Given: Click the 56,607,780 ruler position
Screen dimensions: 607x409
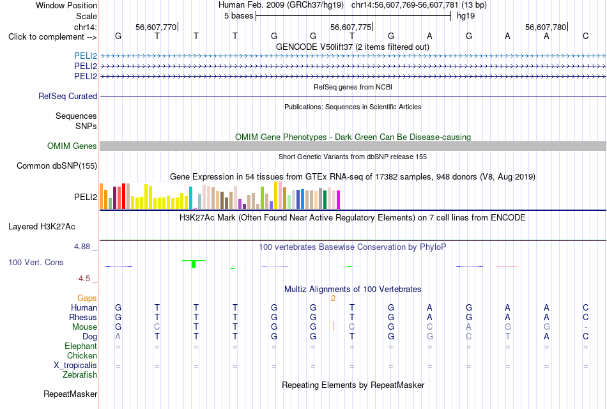Looking at the screenshot, I should tap(546, 27).
